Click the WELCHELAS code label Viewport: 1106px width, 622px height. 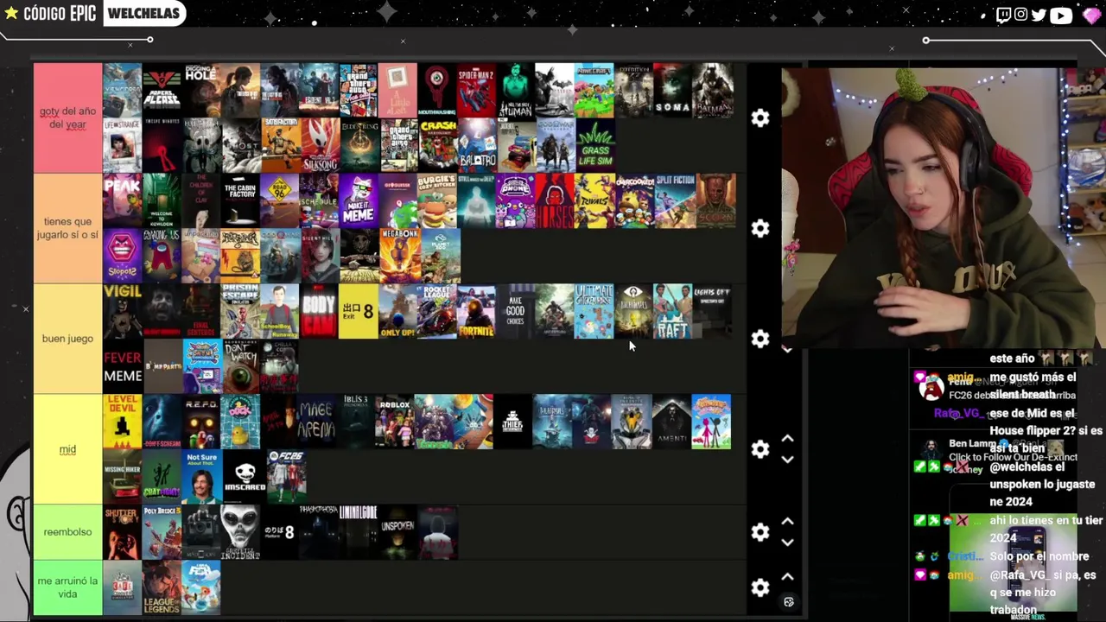click(144, 13)
